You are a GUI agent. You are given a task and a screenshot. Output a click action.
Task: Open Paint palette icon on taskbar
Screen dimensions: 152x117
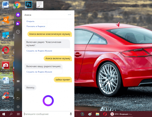(90, 114)
